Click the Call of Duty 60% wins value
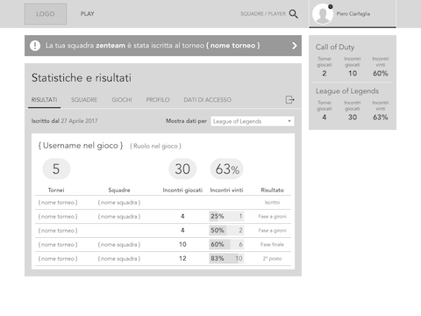 click(x=381, y=74)
